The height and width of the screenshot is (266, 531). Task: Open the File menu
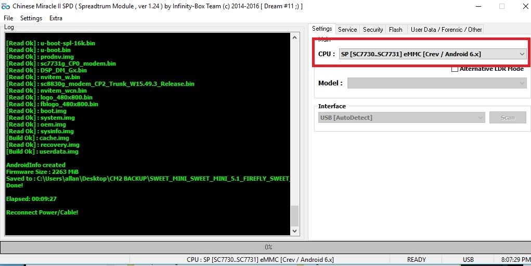tap(8, 18)
